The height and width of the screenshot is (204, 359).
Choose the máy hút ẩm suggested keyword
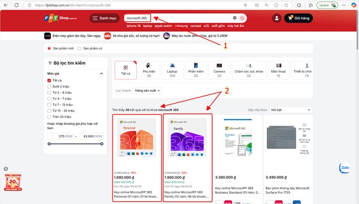coord(236,26)
